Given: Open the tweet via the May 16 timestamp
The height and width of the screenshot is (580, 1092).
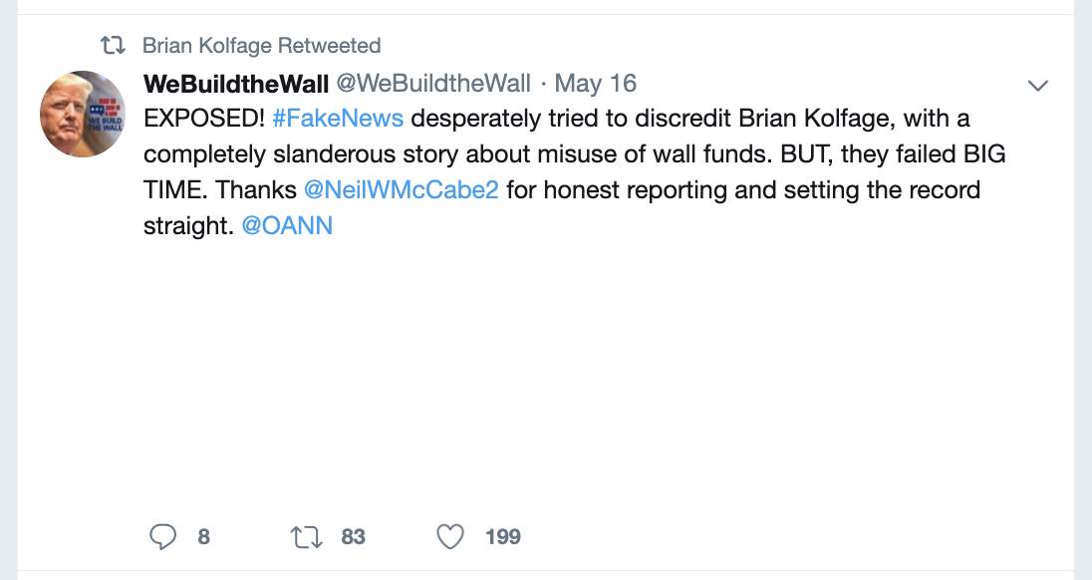Looking at the screenshot, I should click(x=595, y=83).
